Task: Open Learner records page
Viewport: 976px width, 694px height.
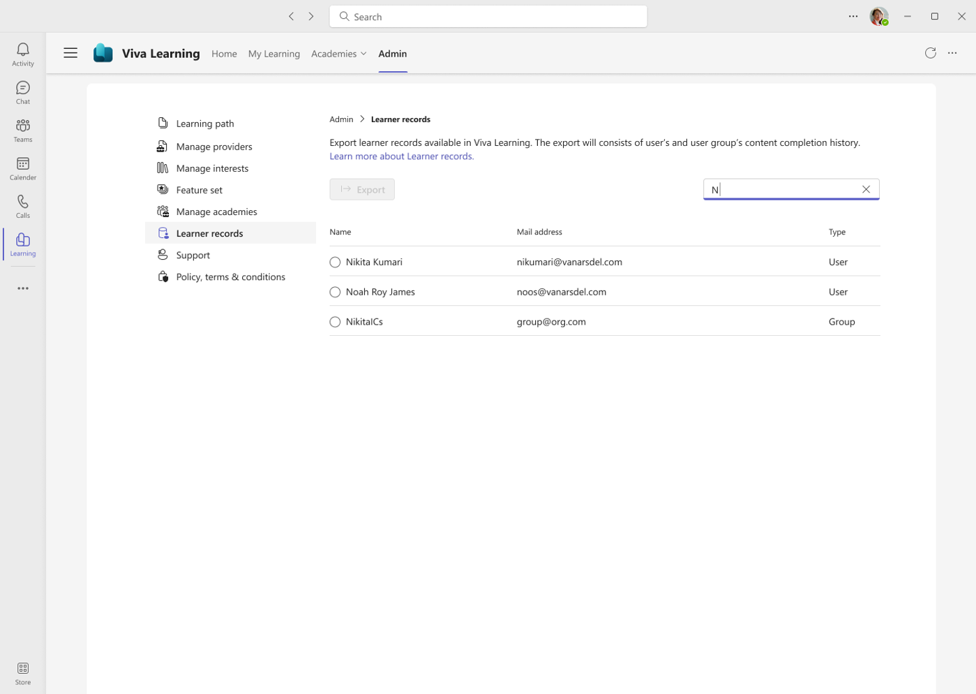Action: click(230, 233)
